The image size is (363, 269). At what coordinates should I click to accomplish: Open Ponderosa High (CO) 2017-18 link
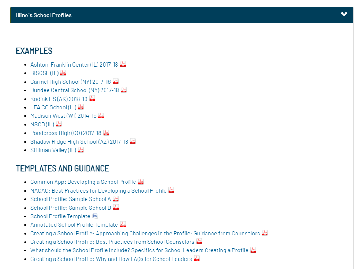tap(66, 133)
